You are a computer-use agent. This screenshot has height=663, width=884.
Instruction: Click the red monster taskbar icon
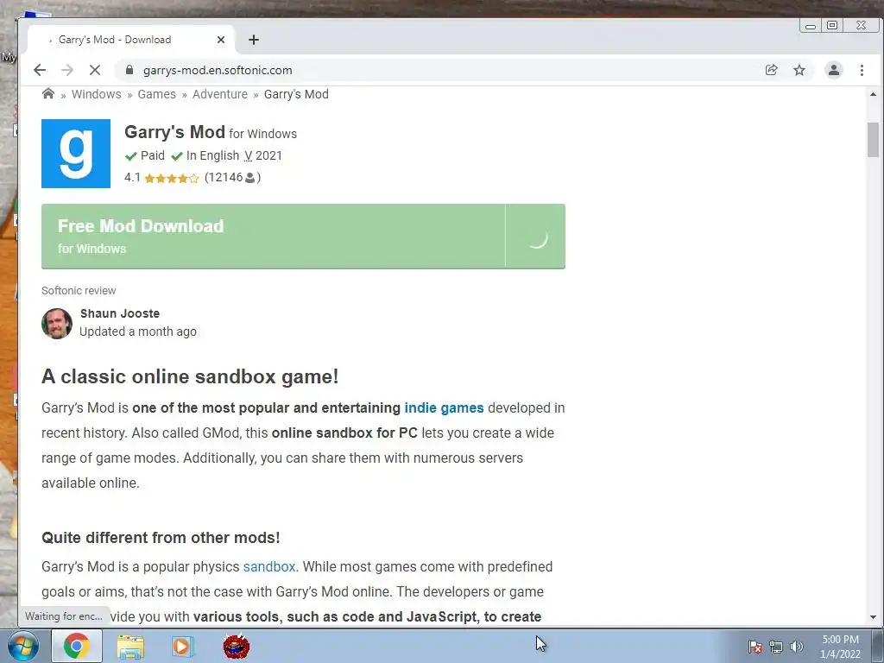pos(237,646)
